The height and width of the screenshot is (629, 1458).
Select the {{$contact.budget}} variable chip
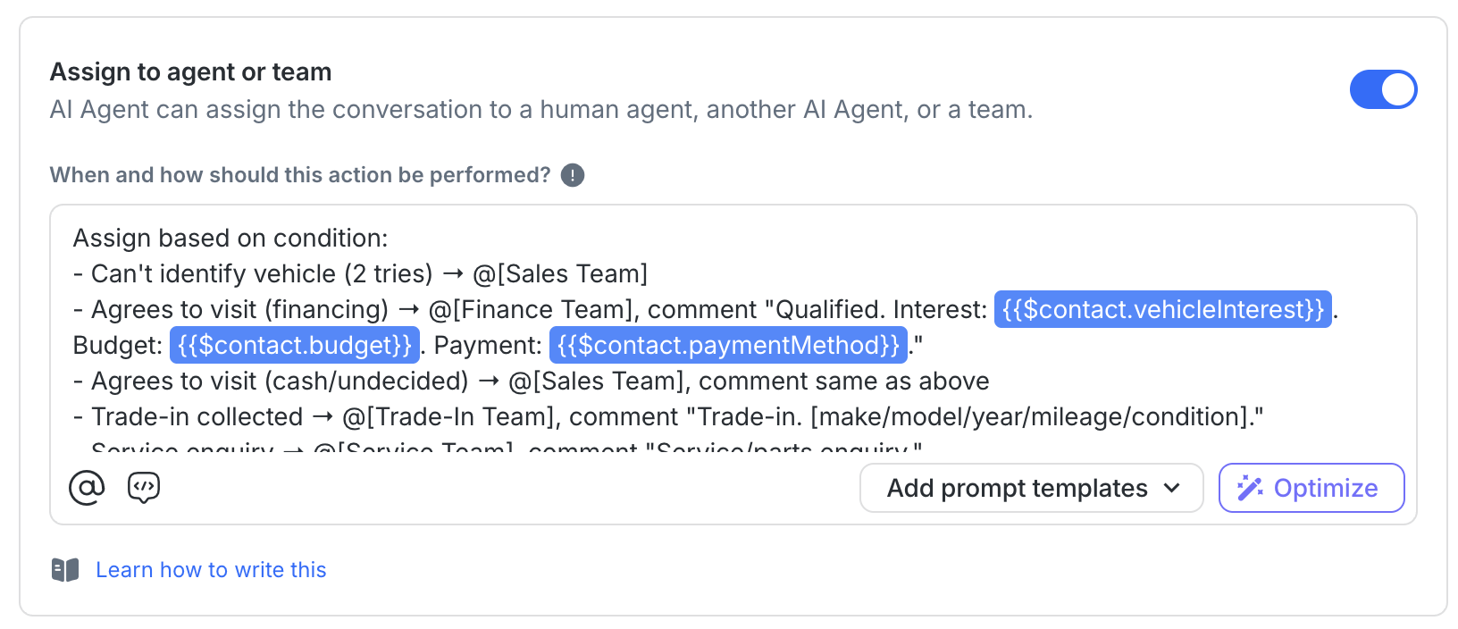pos(295,345)
